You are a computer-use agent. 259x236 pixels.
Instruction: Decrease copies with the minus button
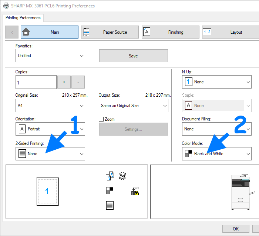tap(78, 82)
